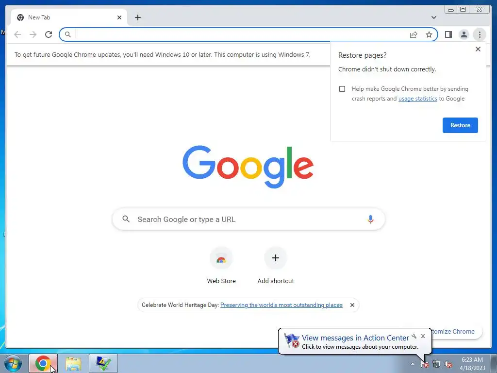Dismiss the World Heritage Day promo
Image resolution: width=497 pixels, height=373 pixels.
click(352, 305)
